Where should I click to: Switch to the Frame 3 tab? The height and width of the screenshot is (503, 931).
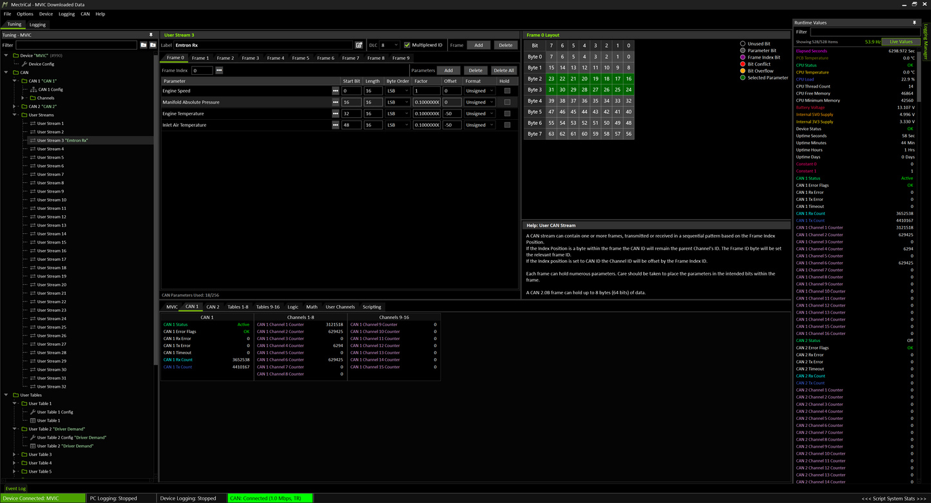tap(250, 58)
